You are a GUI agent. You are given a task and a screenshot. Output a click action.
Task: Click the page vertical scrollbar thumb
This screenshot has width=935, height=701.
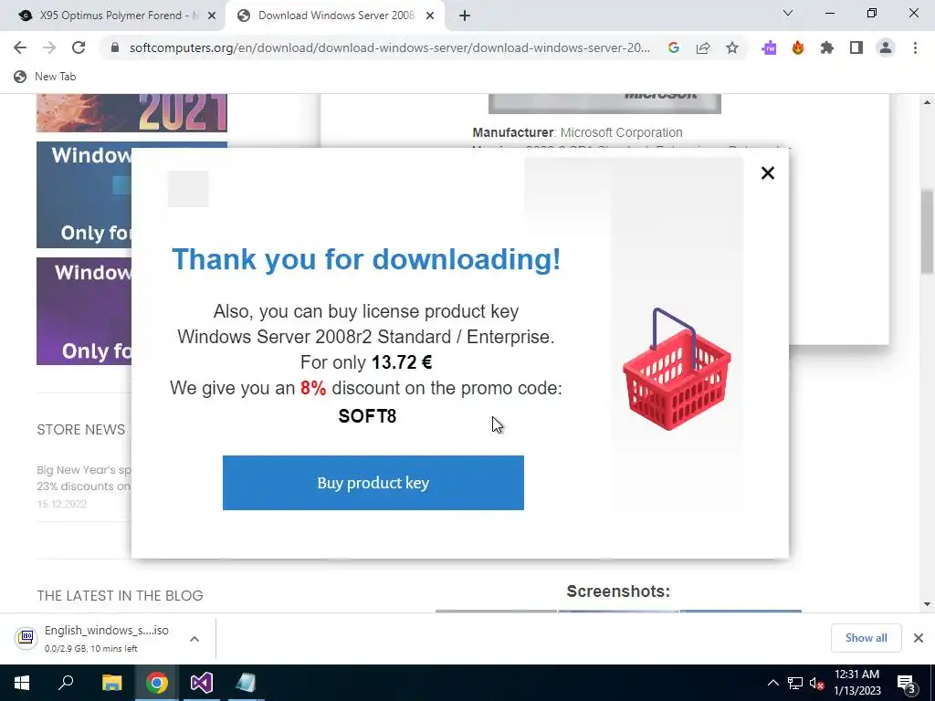tap(928, 231)
